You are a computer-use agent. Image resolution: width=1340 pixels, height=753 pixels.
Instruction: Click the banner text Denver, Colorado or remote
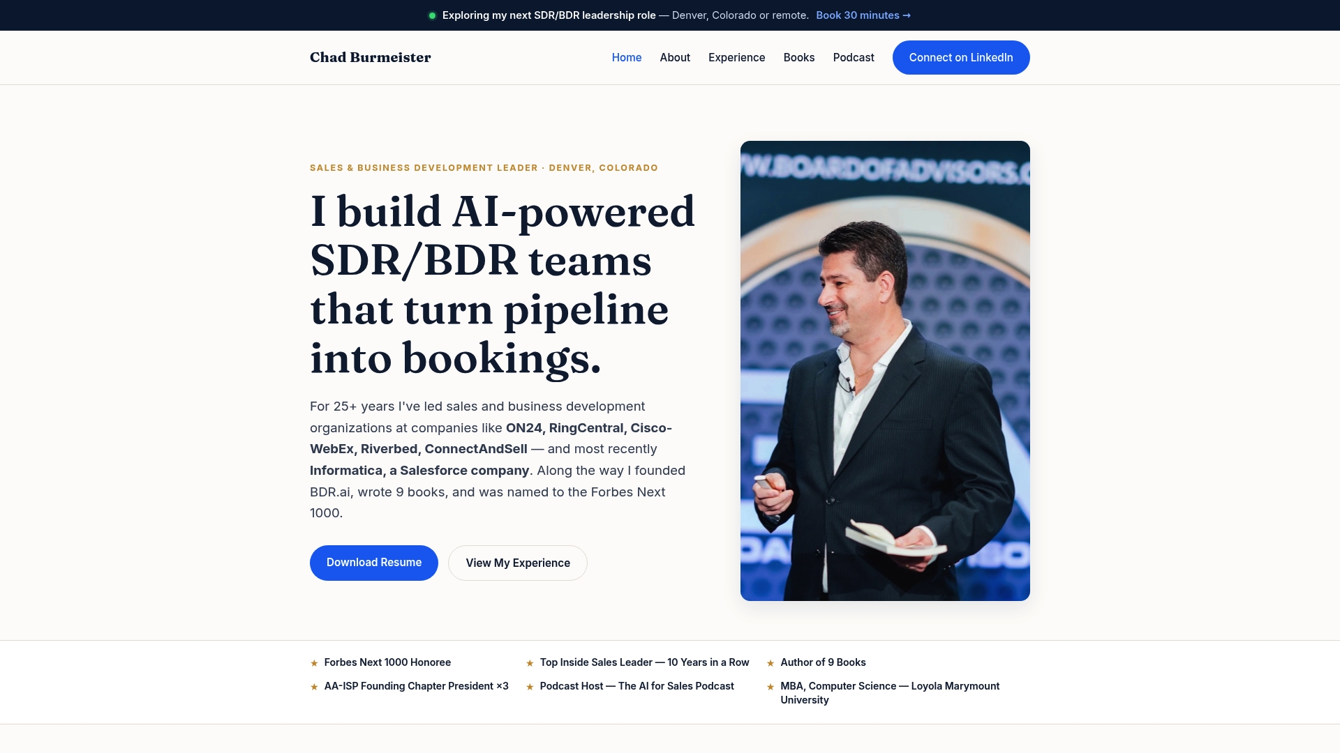(x=740, y=15)
